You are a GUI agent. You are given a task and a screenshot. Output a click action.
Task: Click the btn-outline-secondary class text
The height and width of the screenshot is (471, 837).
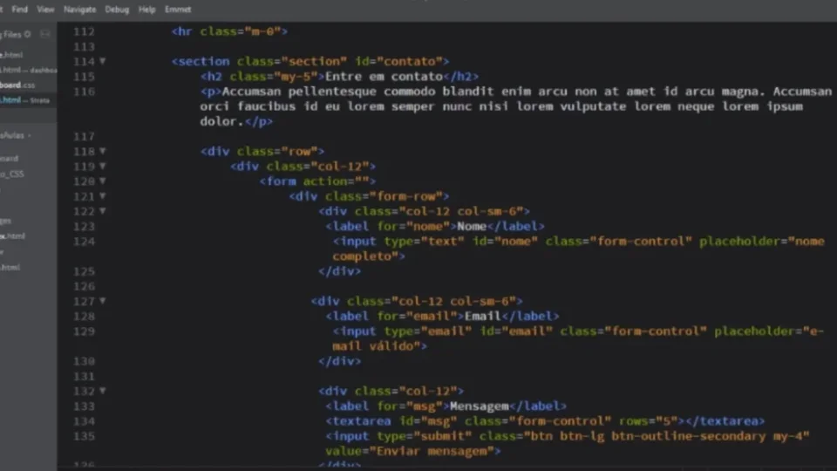tap(689, 436)
